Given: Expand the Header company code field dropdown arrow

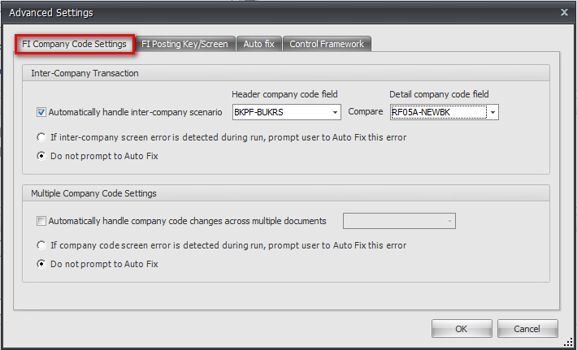Looking at the screenshot, I should pos(336,113).
